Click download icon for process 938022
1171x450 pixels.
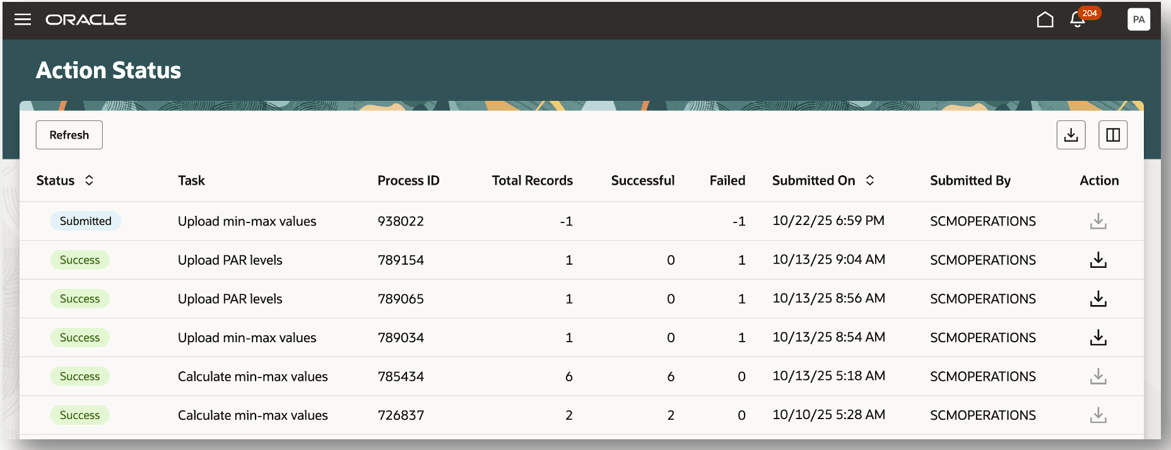click(x=1098, y=221)
